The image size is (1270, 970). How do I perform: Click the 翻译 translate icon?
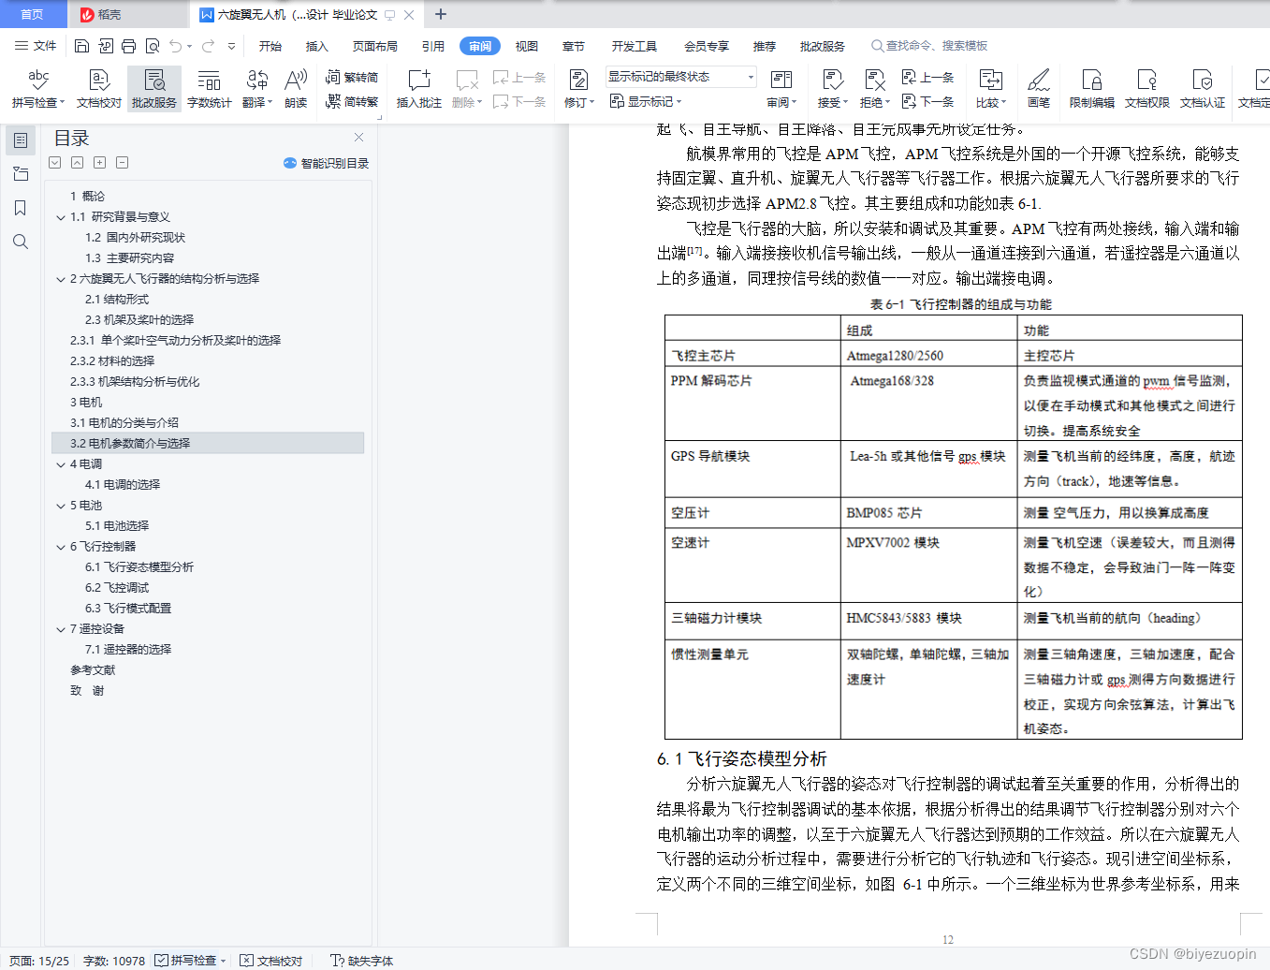click(257, 81)
